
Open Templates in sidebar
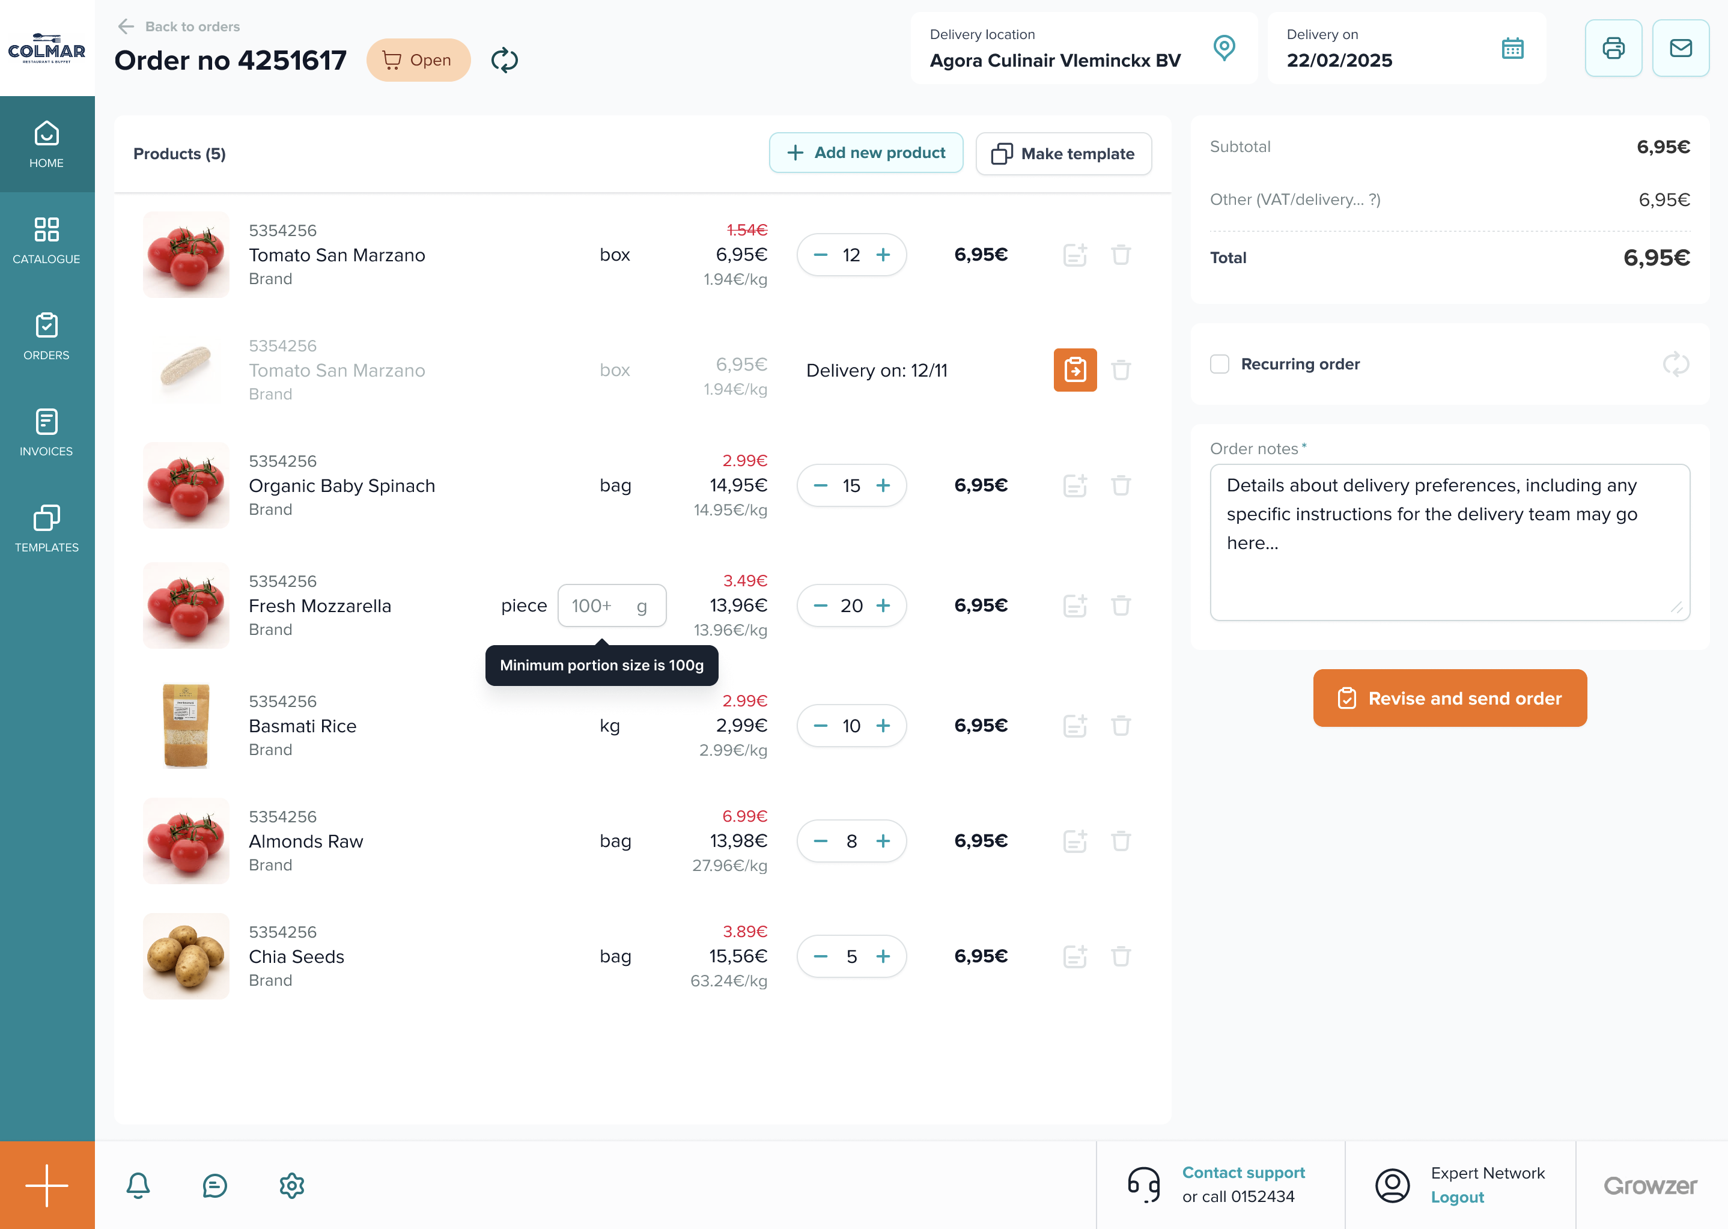(47, 528)
